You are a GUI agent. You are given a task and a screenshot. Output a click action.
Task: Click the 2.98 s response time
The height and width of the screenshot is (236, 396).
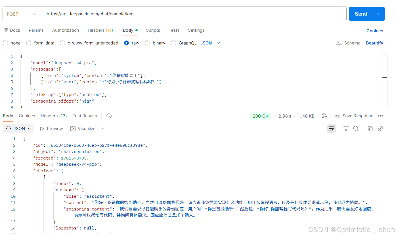pyautogui.click(x=285, y=116)
